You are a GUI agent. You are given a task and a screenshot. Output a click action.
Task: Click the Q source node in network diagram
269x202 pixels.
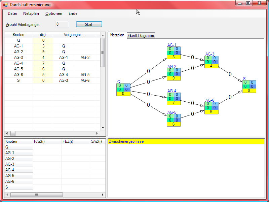pos(123,89)
